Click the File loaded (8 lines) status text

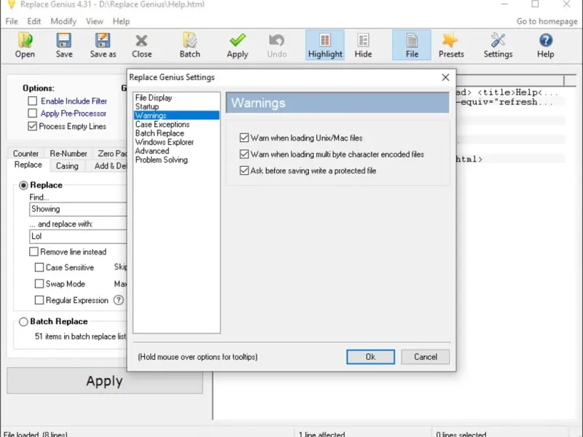[35, 434]
